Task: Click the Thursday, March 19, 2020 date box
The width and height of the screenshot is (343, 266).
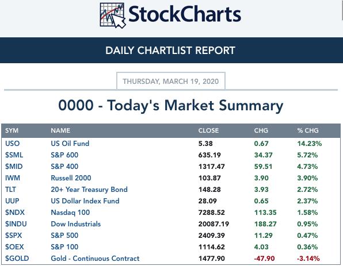Action: coord(171,81)
